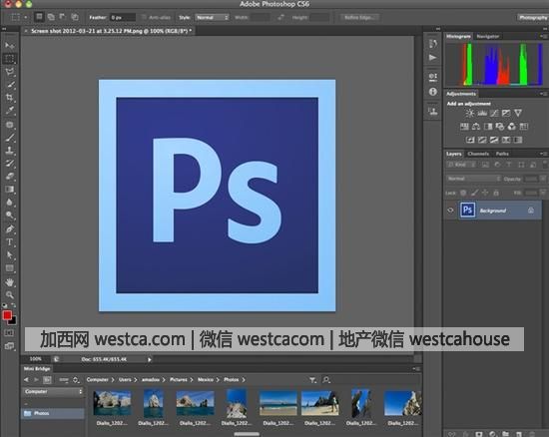
Task: Select the Screen shot document tab
Action: [x=109, y=31]
